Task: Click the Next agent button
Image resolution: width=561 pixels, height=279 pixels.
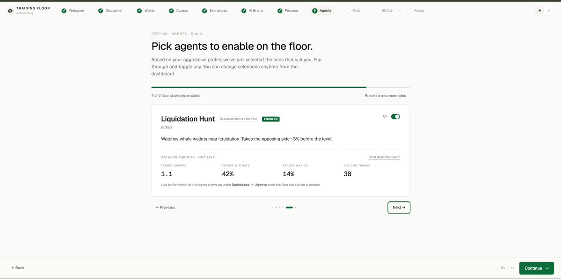Action: coord(399,207)
